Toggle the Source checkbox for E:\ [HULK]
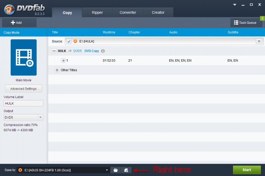 (69, 41)
